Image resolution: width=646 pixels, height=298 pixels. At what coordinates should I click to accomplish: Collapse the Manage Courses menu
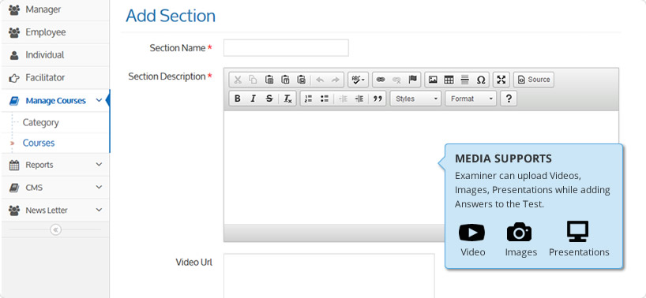coord(55,100)
